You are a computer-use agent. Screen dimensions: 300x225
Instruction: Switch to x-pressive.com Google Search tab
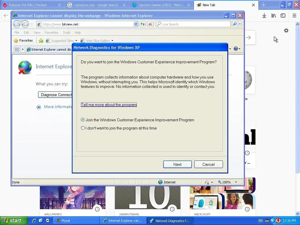tap(96, 5)
